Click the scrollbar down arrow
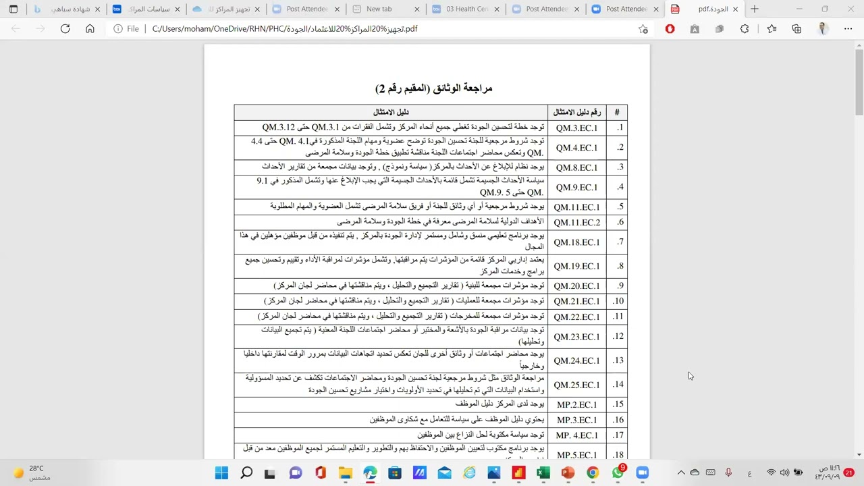The width and height of the screenshot is (864, 486). 859,454
